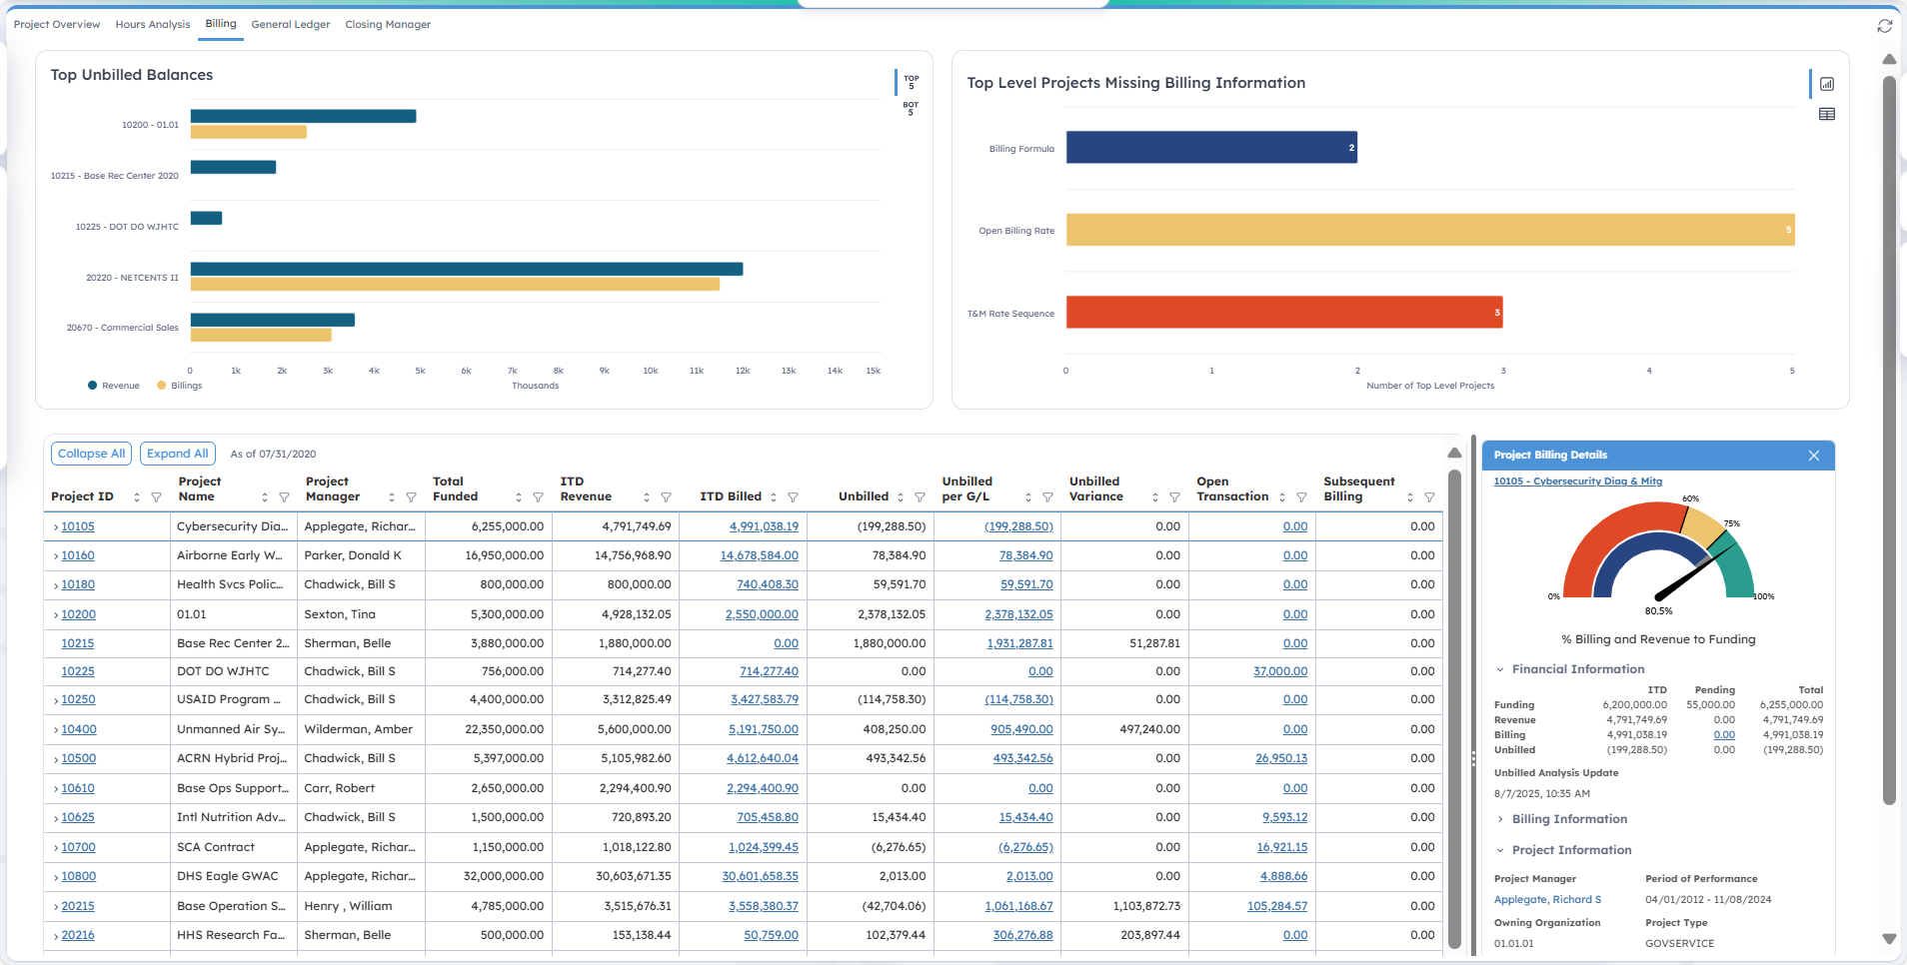Expand project row 10160
This screenshot has height=965, width=1907.
(x=55, y=556)
